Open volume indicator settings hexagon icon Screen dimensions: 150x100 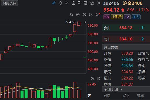coord(99,78)
